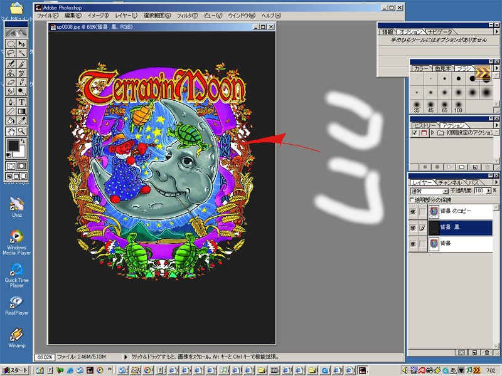Hide the 背景 のコピー layer
The image size is (502, 376).
413,212
